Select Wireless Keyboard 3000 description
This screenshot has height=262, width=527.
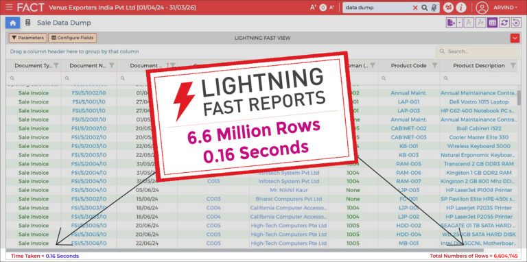coord(479,146)
